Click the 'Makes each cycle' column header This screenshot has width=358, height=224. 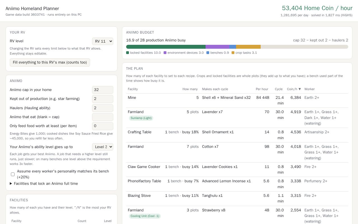215,89
